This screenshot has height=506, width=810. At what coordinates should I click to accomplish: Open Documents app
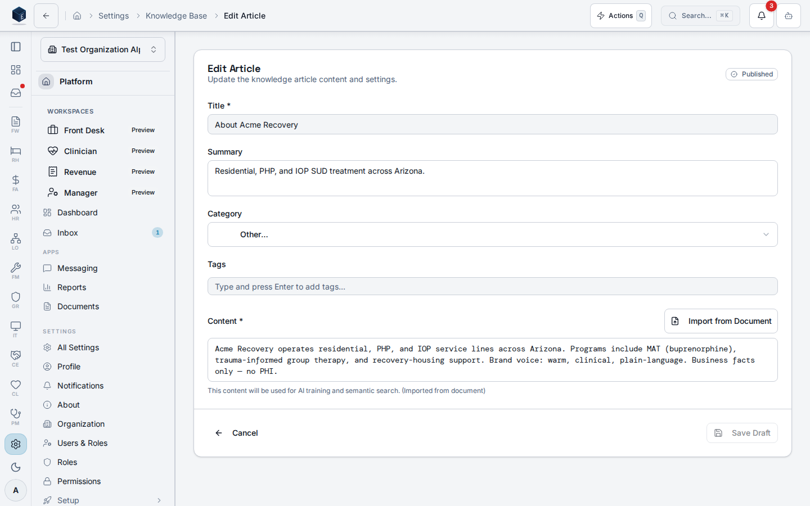103,306
